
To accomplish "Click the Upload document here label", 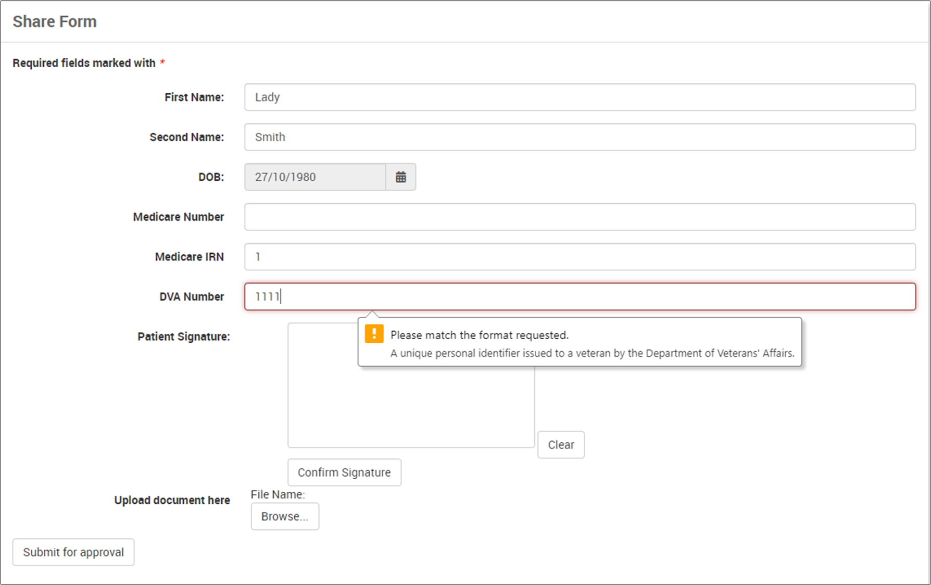I will (x=172, y=500).
